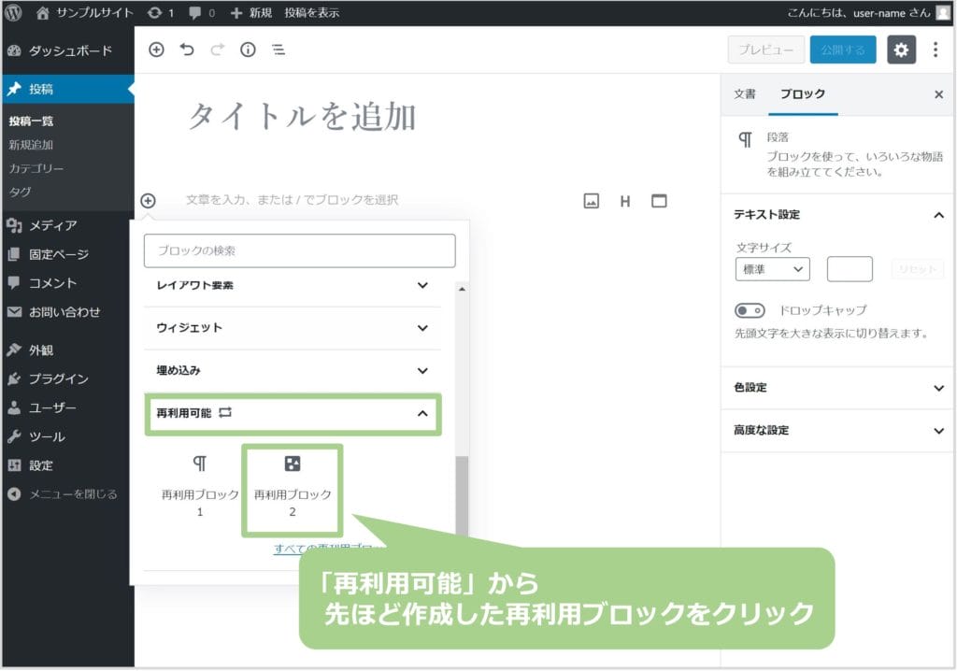Open font size dropdown showing 標準
957x671 pixels.
(772, 269)
